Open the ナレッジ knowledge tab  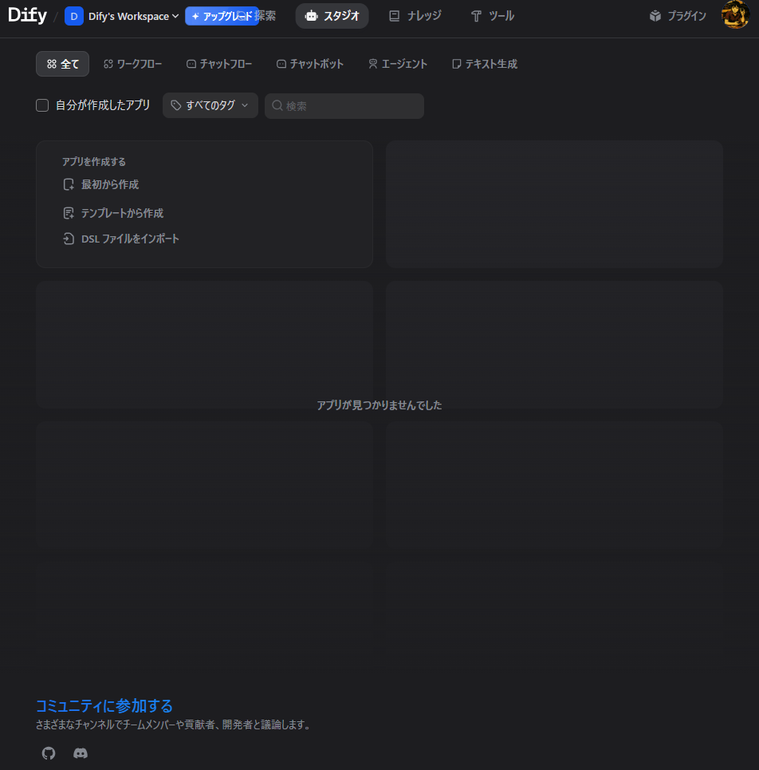point(415,16)
